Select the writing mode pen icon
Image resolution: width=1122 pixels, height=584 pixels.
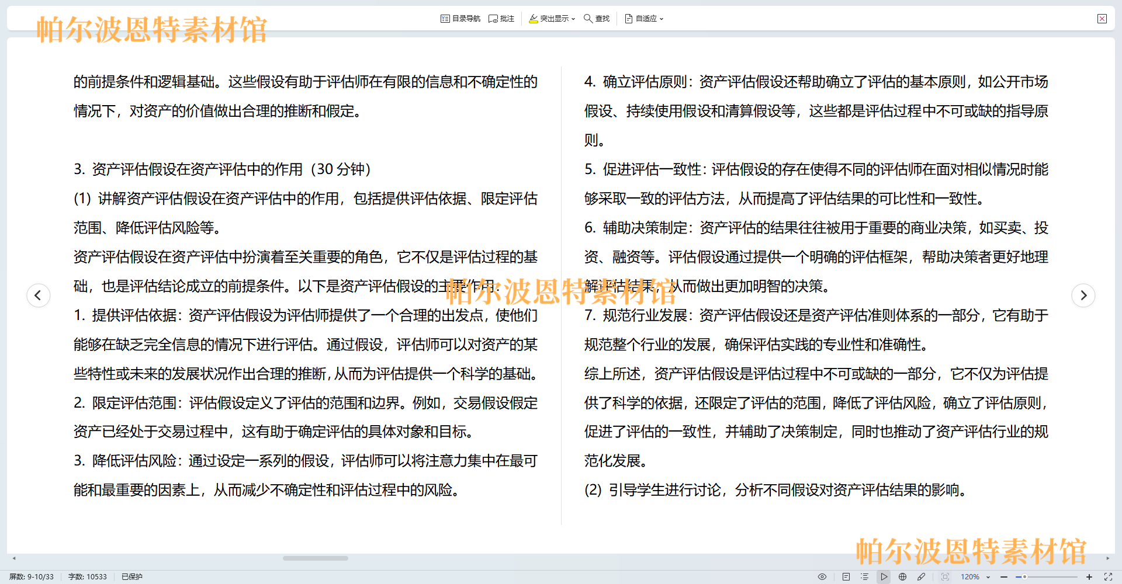(x=922, y=576)
